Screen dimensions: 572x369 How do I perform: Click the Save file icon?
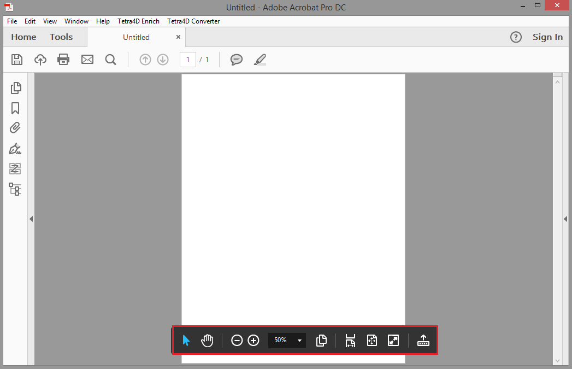pos(17,60)
